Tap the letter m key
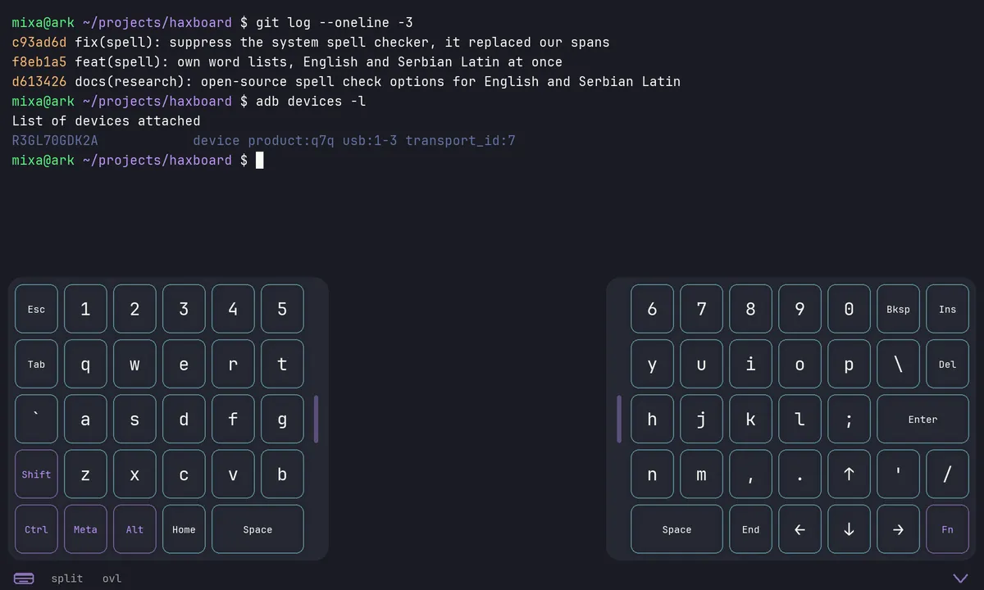 click(701, 474)
